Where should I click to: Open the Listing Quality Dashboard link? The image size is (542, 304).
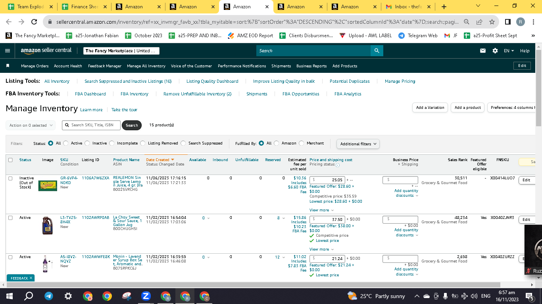tap(212, 81)
